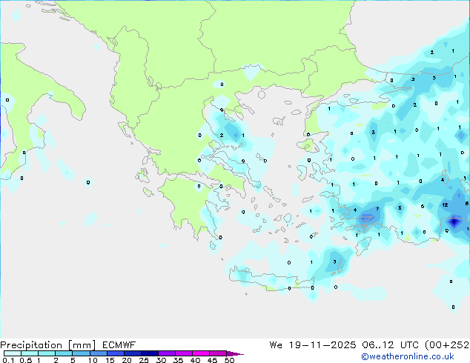This screenshot has height=363, width=470.
Task: Select the 30–35 mm purple legend swatch
Action: [x=167, y=353]
